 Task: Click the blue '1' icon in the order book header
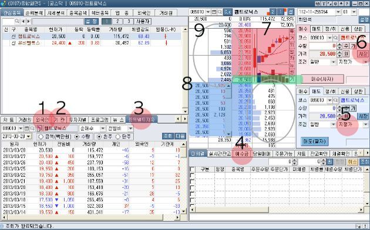point(280,12)
